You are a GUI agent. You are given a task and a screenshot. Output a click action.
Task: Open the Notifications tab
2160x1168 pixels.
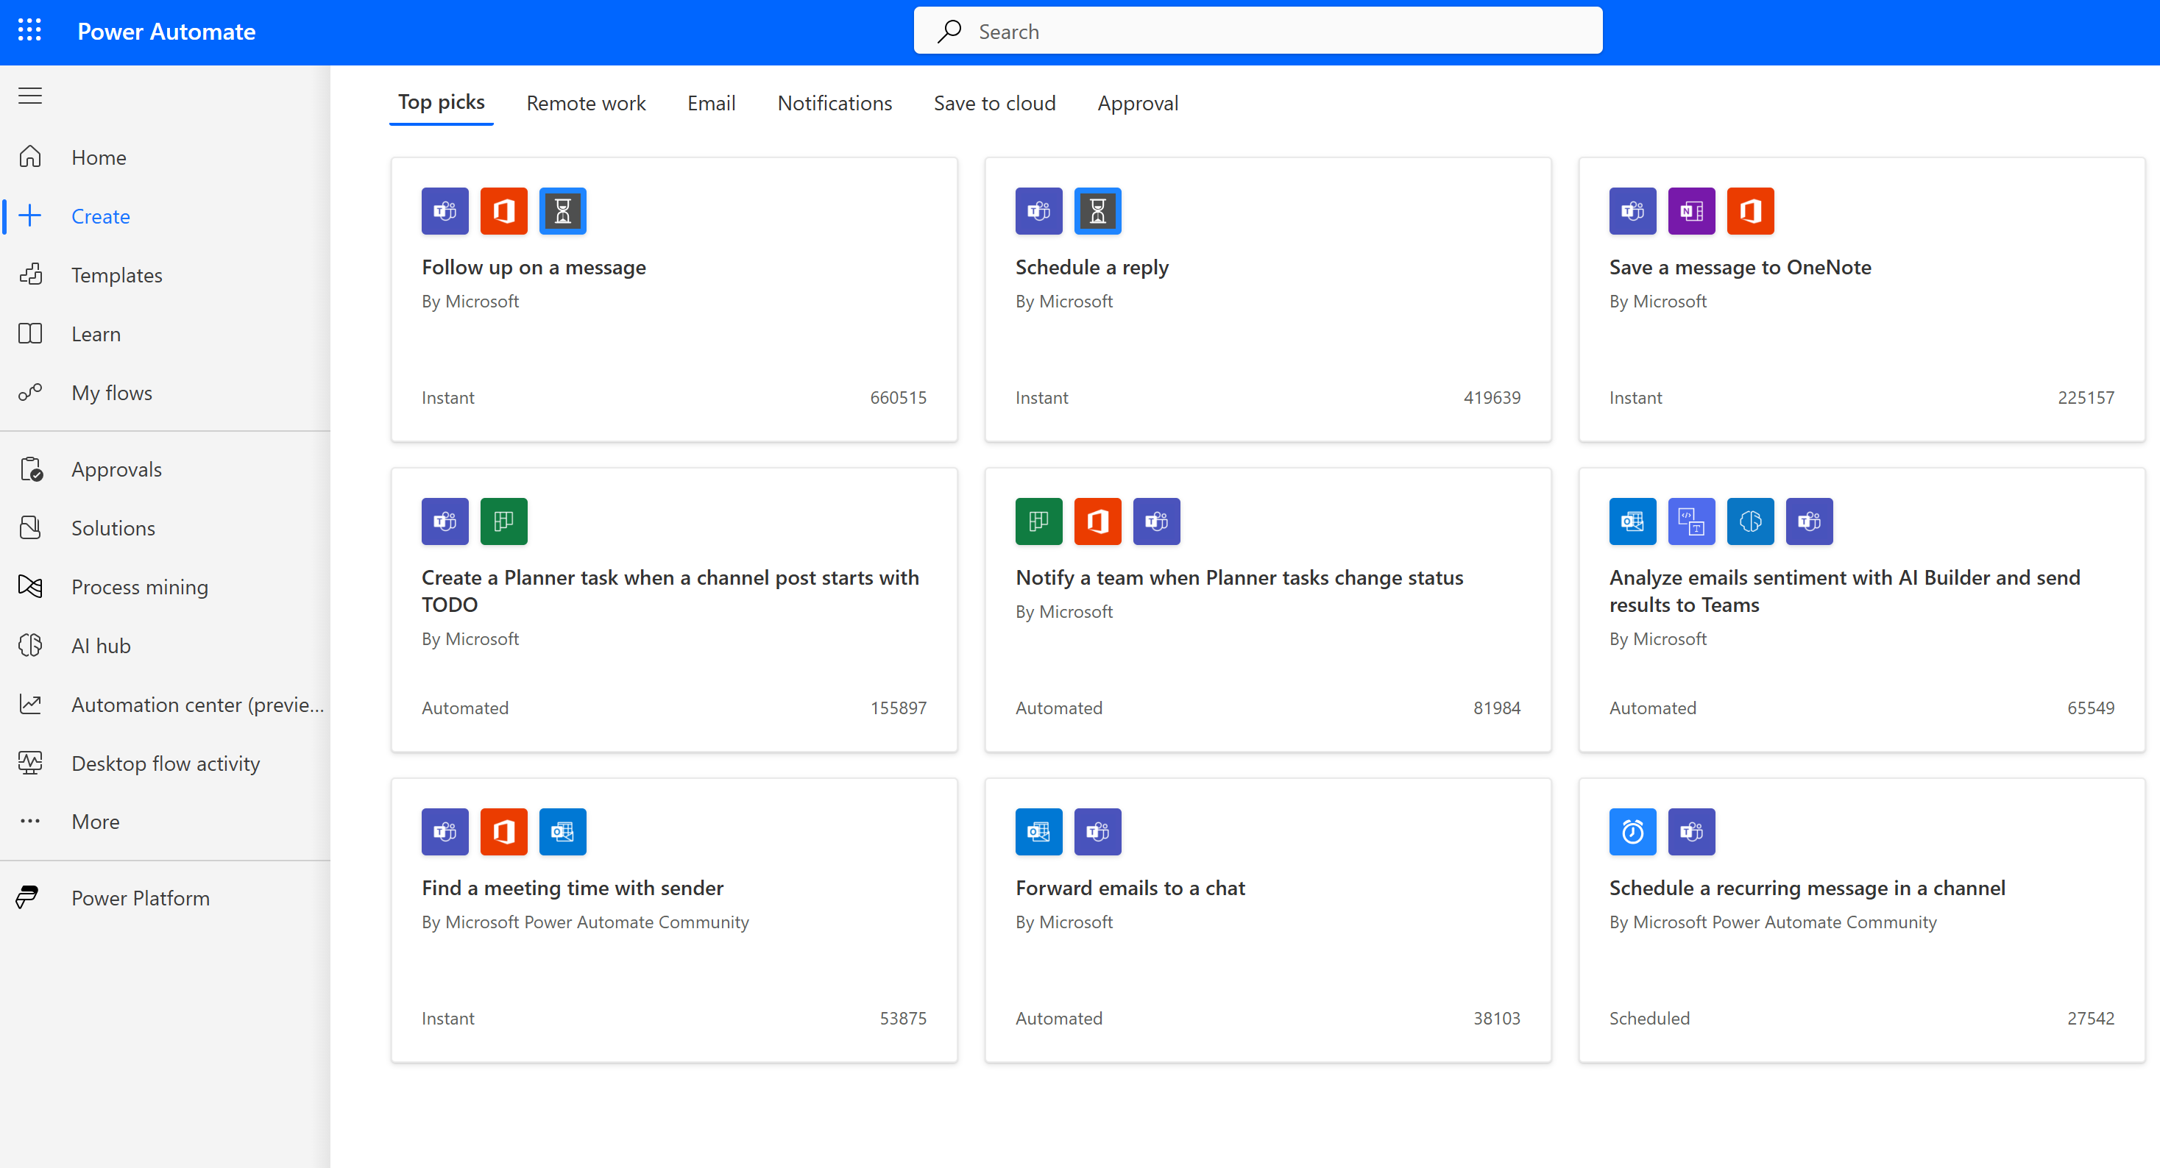click(x=835, y=103)
